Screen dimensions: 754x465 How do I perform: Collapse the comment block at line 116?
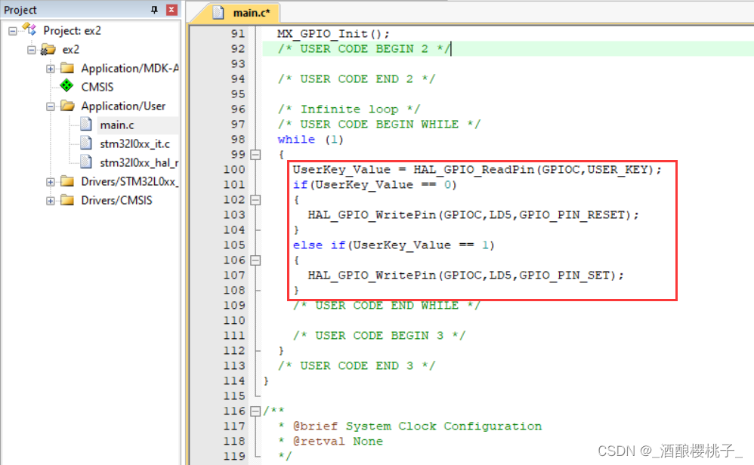[x=256, y=411]
